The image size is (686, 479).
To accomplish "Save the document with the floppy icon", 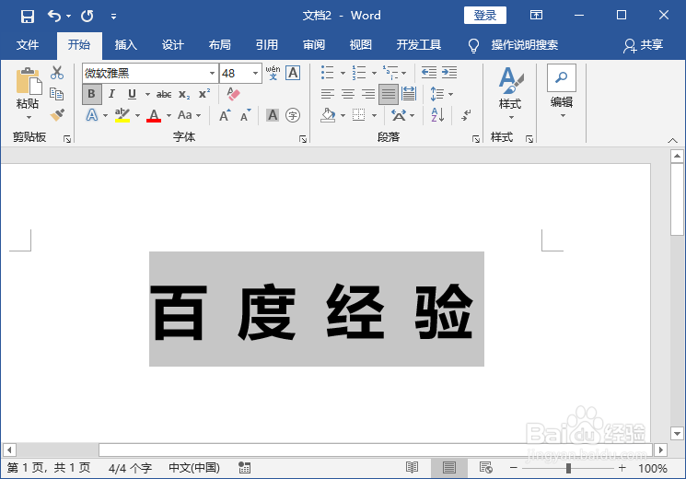I will point(27,17).
